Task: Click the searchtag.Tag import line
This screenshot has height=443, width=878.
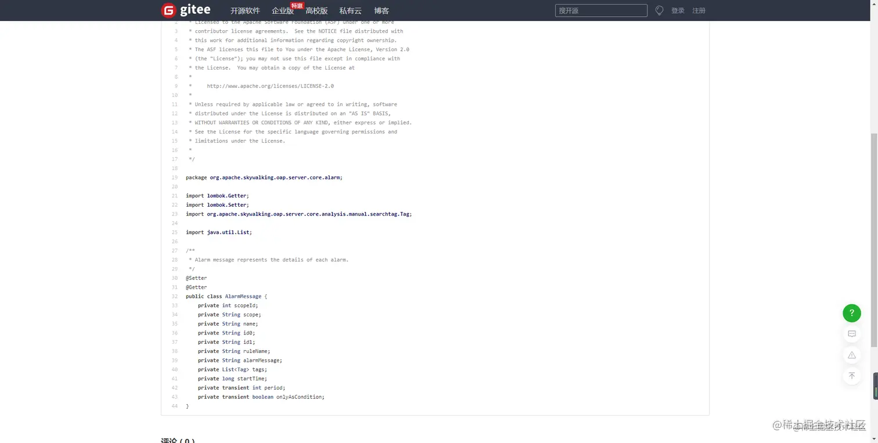Action: (x=298, y=214)
